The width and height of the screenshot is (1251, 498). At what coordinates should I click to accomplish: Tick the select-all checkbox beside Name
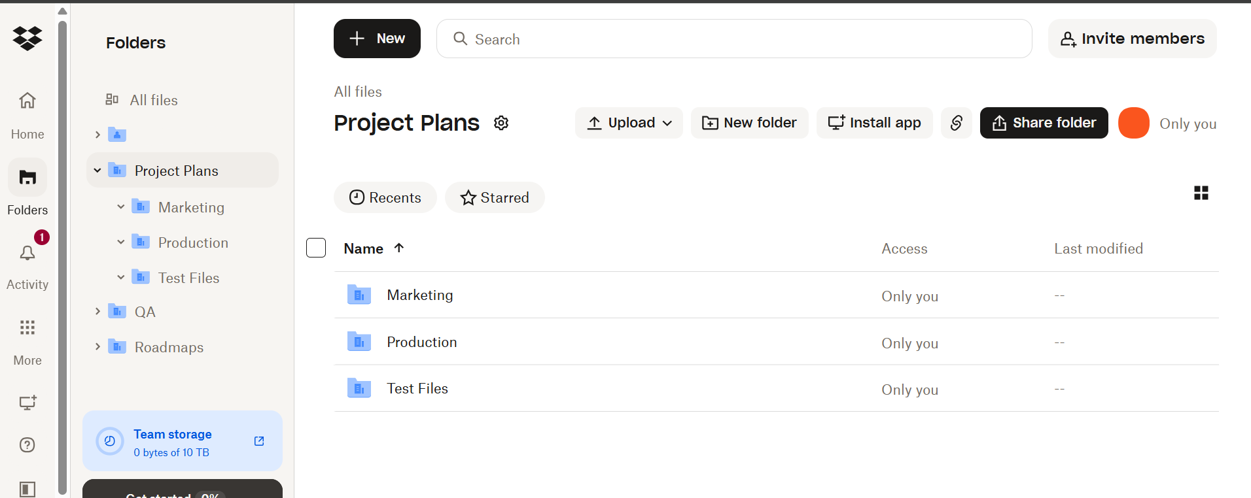pyautogui.click(x=316, y=248)
